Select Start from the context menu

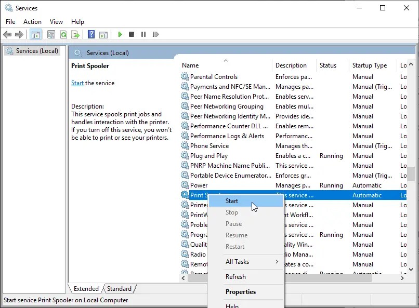pyautogui.click(x=232, y=200)
